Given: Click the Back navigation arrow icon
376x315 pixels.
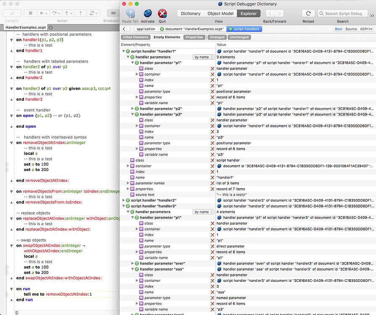Looking at the screenshot, I should 270,13.
